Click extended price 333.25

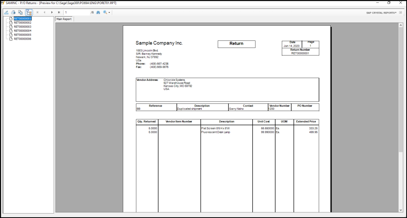click(x=313, y=128)
